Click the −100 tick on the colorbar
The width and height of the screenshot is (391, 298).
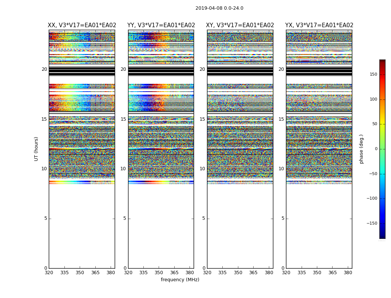coord(372,199)
